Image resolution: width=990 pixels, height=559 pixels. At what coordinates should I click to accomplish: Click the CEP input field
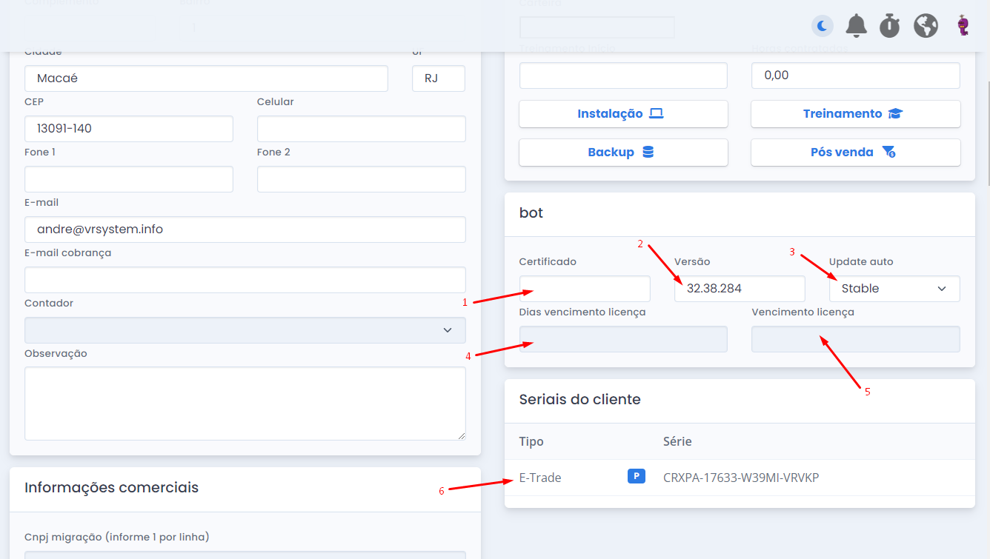click(x=128, y=129)
